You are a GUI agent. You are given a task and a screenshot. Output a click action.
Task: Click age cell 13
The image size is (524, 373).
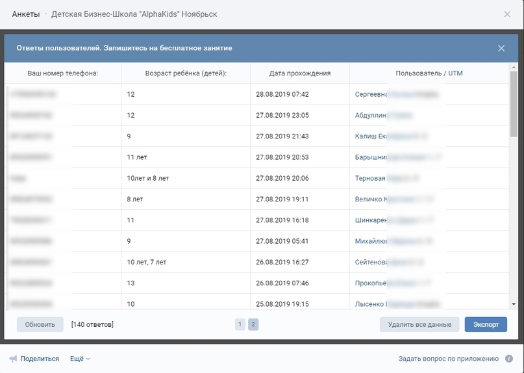131,283
